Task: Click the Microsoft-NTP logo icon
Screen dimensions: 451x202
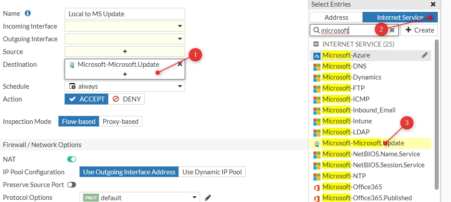Action: [316, 176]
